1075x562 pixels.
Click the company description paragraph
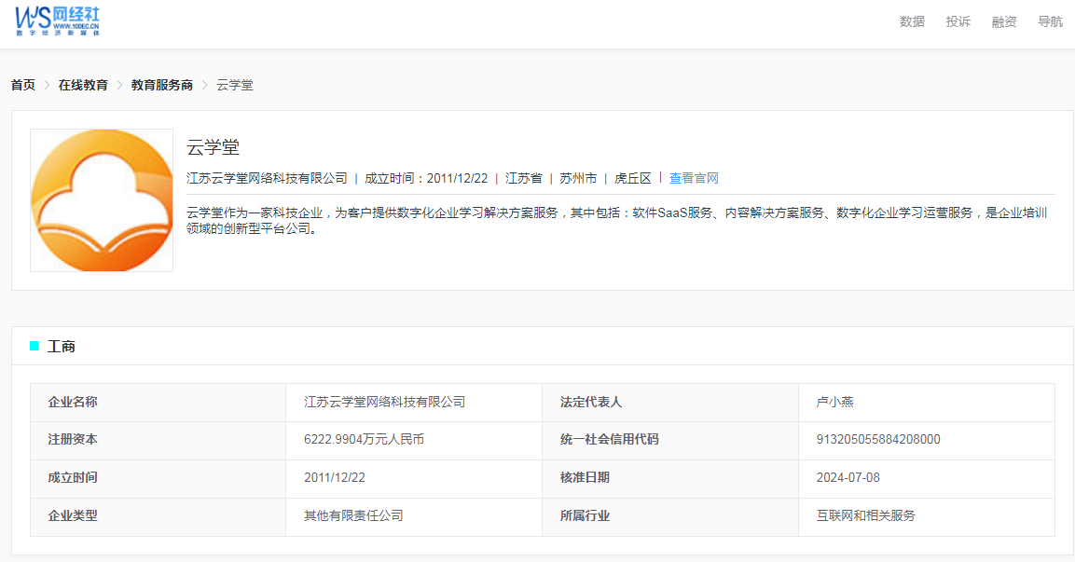click(x=617, y=221)
